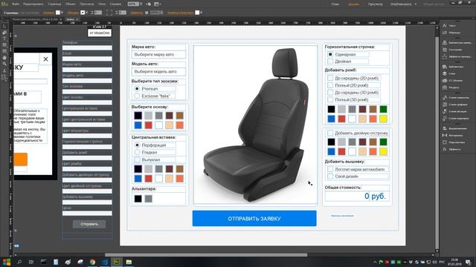Select the Selection arrow tool
476x267 pixels.
coord(4,26)
